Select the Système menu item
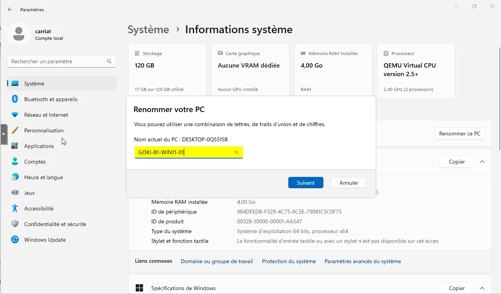501x294 pixels. pos(34,84)
